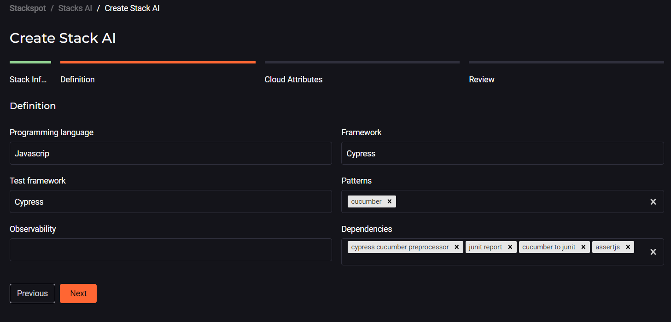Focus the empty Observability field
The image size is (671, 322).
(171, 250)
